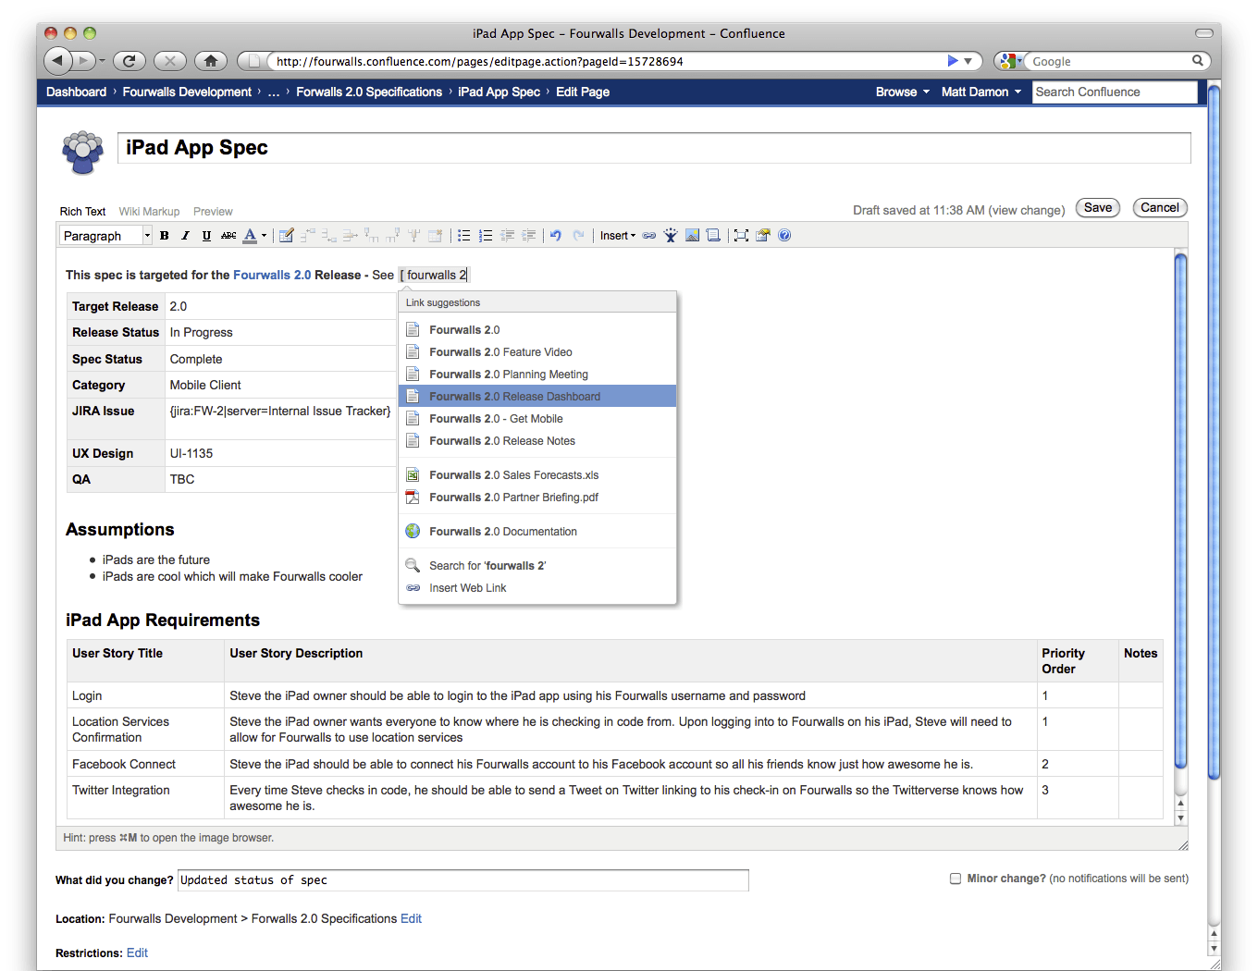1258x971 pixels.
Task: Click the bulleted list icon
Action: 463,236
